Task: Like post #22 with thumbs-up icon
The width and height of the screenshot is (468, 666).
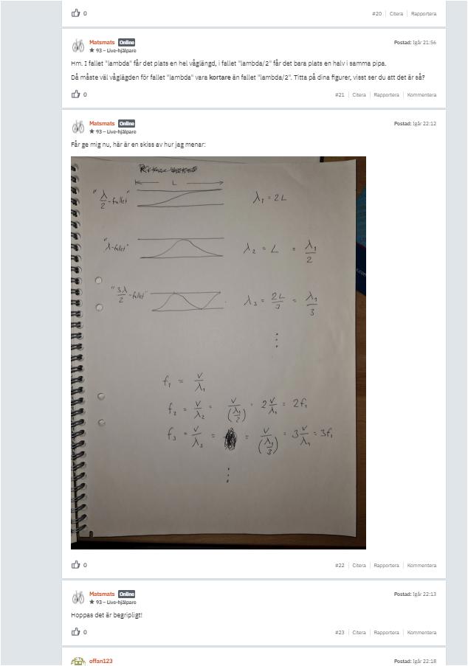Action: [x=75, y=565]
